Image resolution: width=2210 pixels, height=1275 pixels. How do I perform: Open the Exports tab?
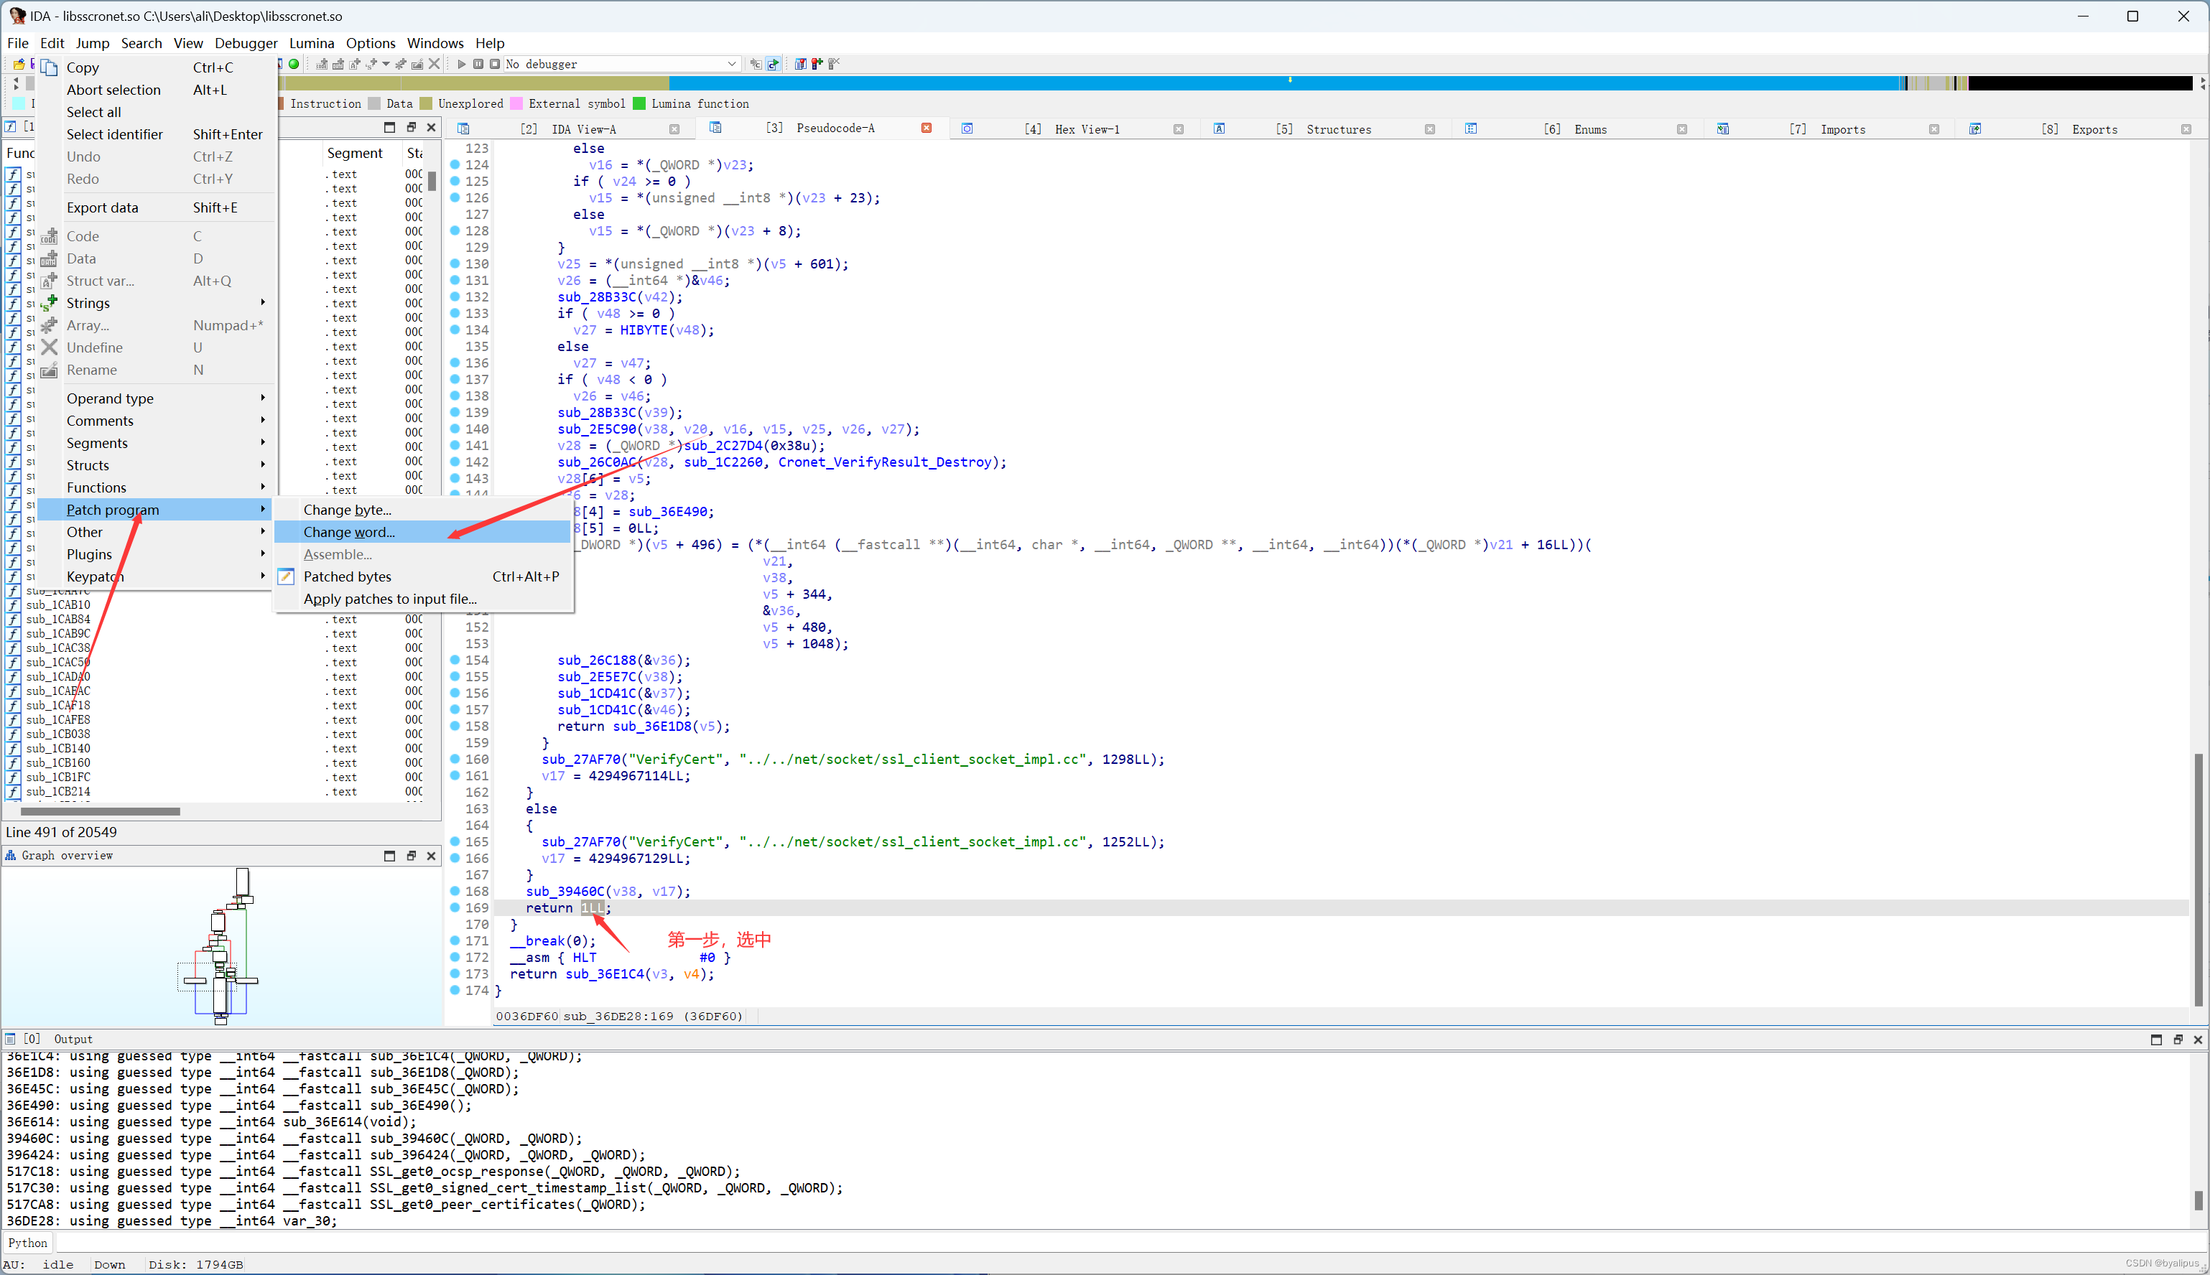(2094, 130)
